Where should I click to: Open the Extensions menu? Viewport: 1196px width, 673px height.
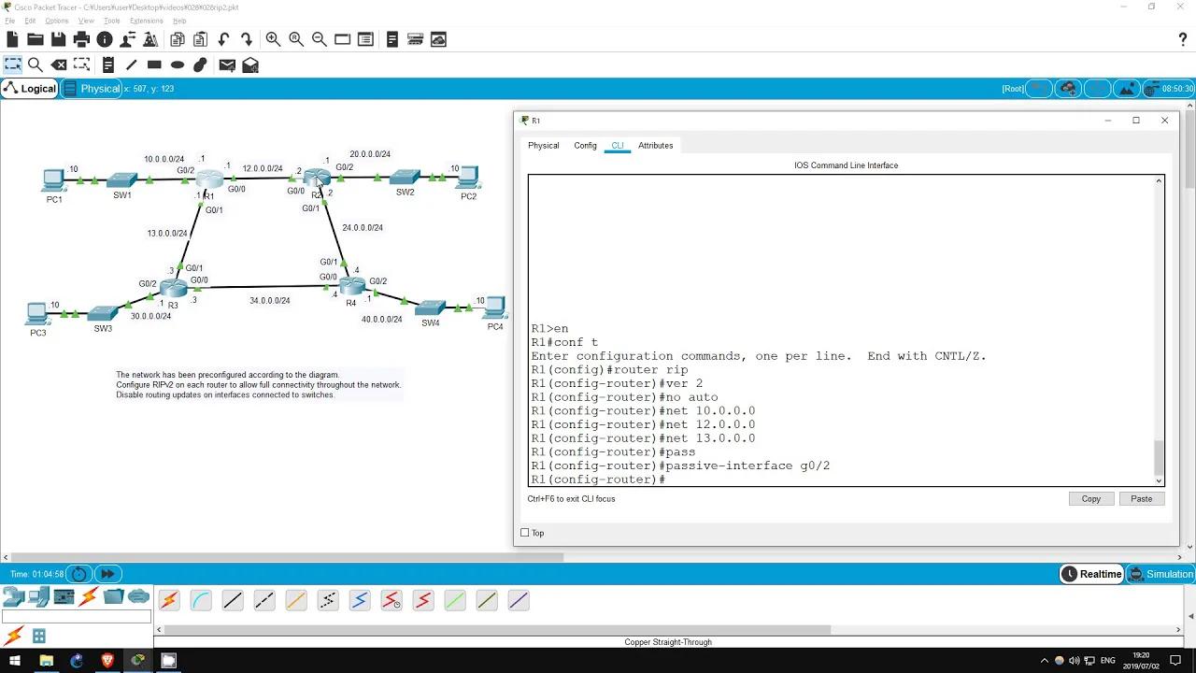tap(145, 20)
